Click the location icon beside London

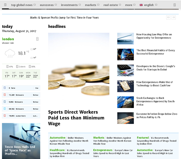point(37,39)
